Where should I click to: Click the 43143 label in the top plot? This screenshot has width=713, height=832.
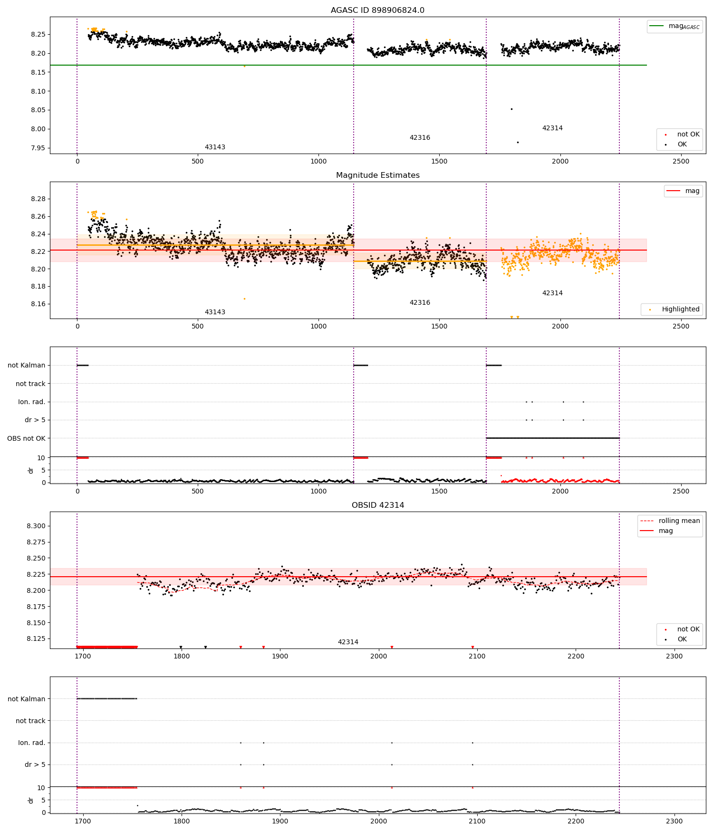click(215, 147)
